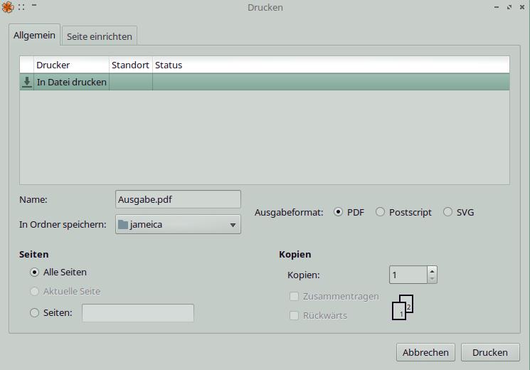This screenshot has width=530, height=370.
Task: Click the dotted grip icon in title bar
Action: pos(21,7)
